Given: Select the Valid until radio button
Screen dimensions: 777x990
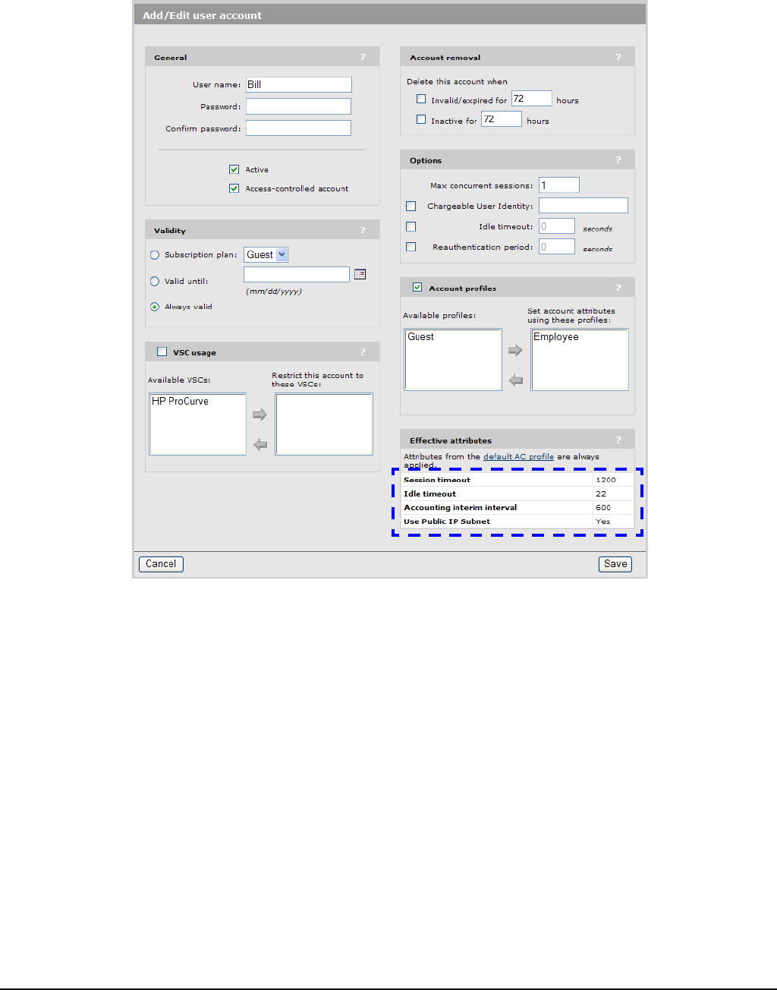Looking at the screenshot, I should 155,281.
